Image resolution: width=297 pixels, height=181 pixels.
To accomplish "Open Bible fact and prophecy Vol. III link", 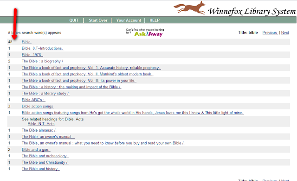I will [79, 80].
